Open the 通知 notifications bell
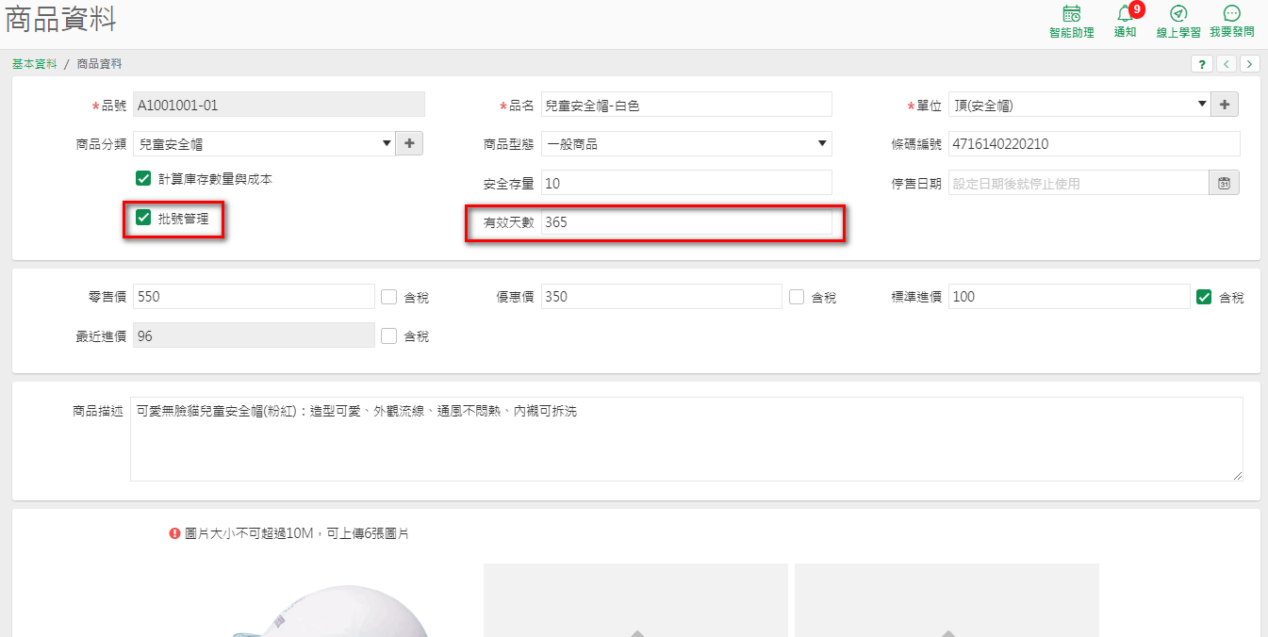 tap(1125, 21)
